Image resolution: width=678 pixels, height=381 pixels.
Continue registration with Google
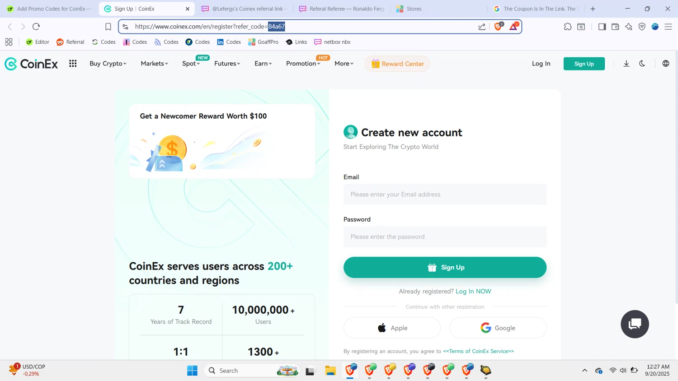(498, 328)
